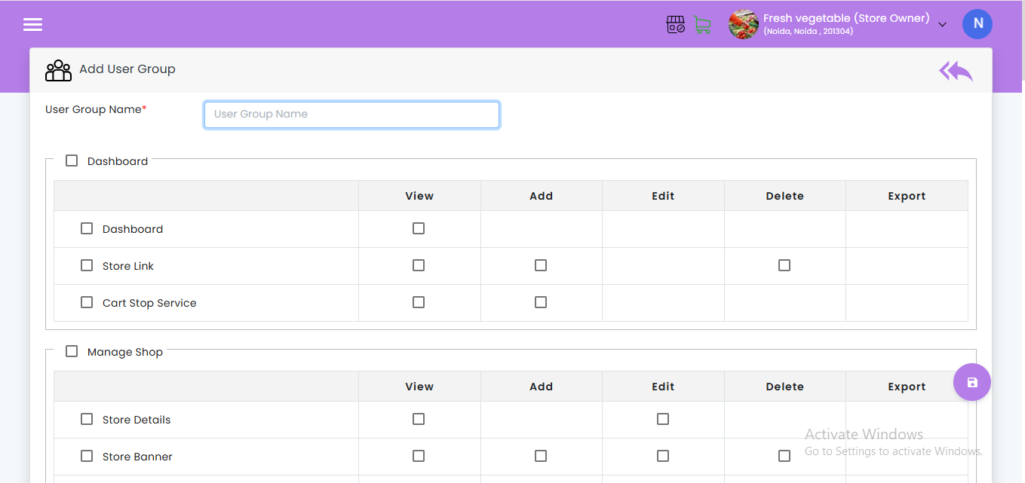This screenshot has width=1025, height=483.
Task: Enable View permission for Cart Stop Service
Action: (x=419, y=302)
